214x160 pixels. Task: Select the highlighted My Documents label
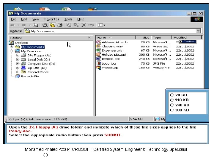pyautogui.click(x=33, y=47)
